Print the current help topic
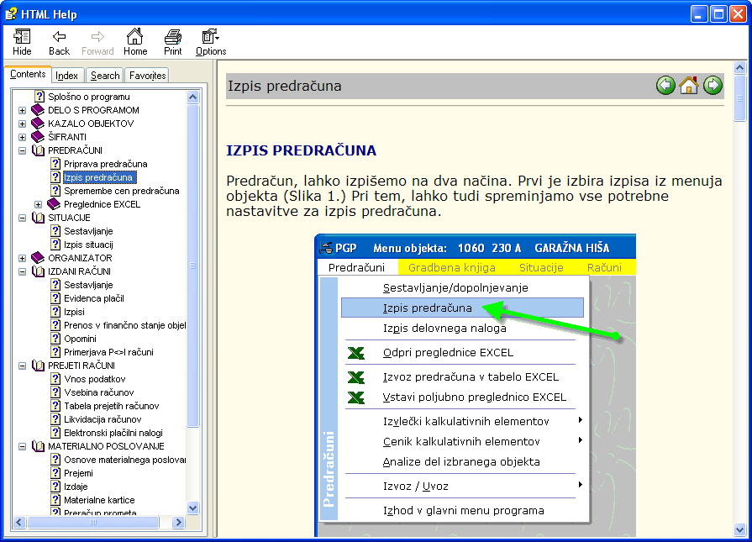 pos(173,42)
